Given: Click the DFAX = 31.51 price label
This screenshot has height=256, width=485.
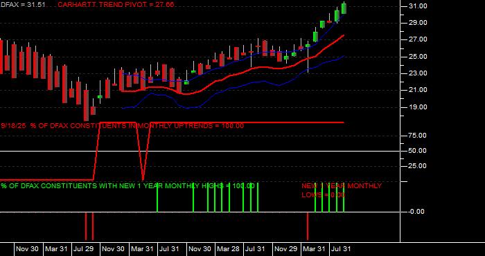Looking at the screenshot, I should tap(23, 5).
